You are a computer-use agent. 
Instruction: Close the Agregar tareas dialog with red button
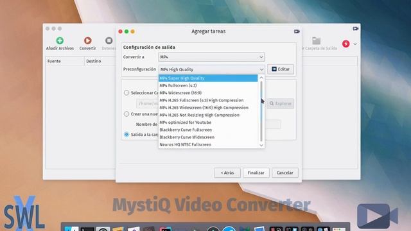point(120,31)
